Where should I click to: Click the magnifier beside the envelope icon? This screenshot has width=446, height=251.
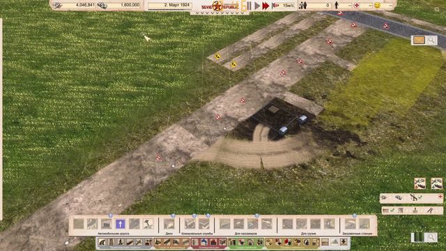[431, 40]
